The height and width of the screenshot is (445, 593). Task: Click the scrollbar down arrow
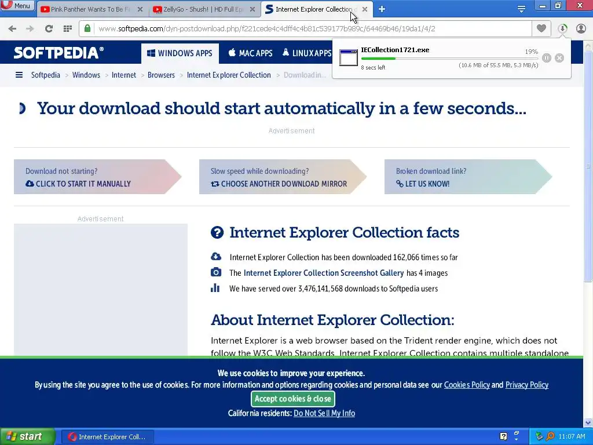click(x=588, y=422)
